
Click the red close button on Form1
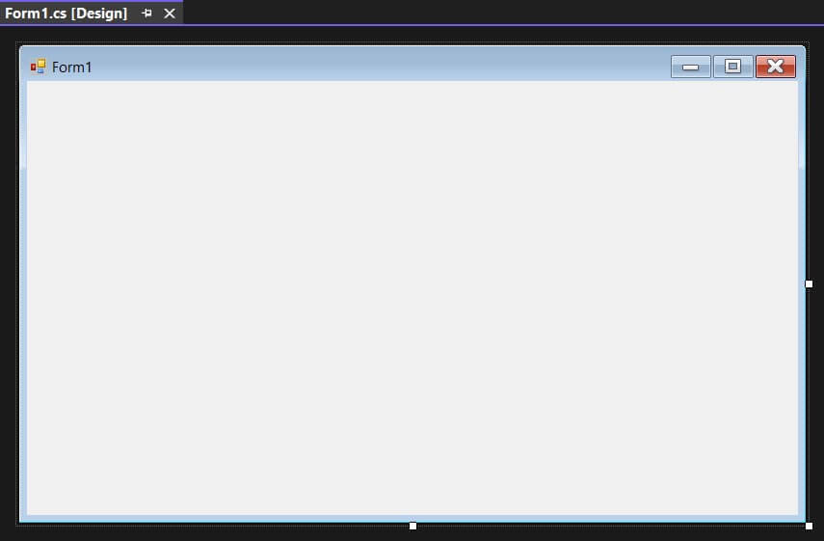pyautogui.click(x=776, y=67)
